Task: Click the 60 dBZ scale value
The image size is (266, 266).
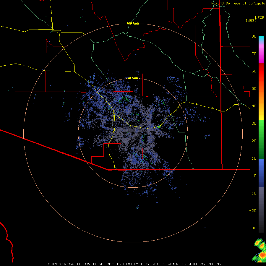Action: (254, 71)
